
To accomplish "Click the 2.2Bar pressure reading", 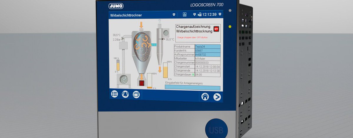I will pos(116,39).
